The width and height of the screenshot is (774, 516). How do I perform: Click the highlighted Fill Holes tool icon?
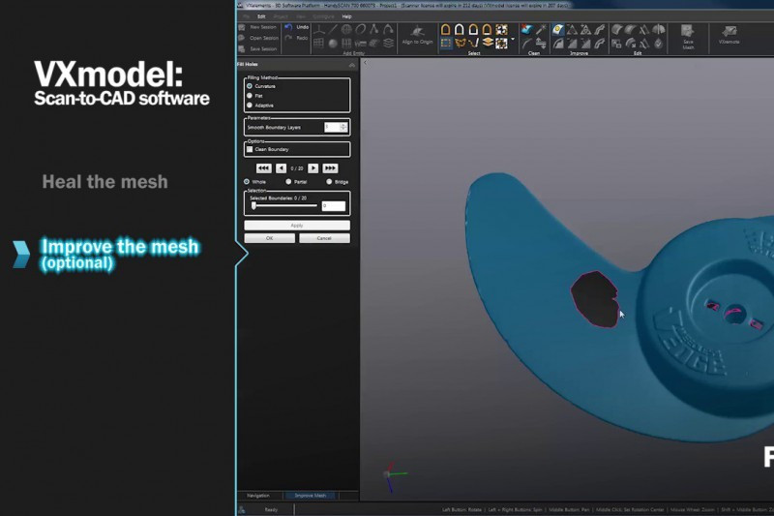(558, 30)
